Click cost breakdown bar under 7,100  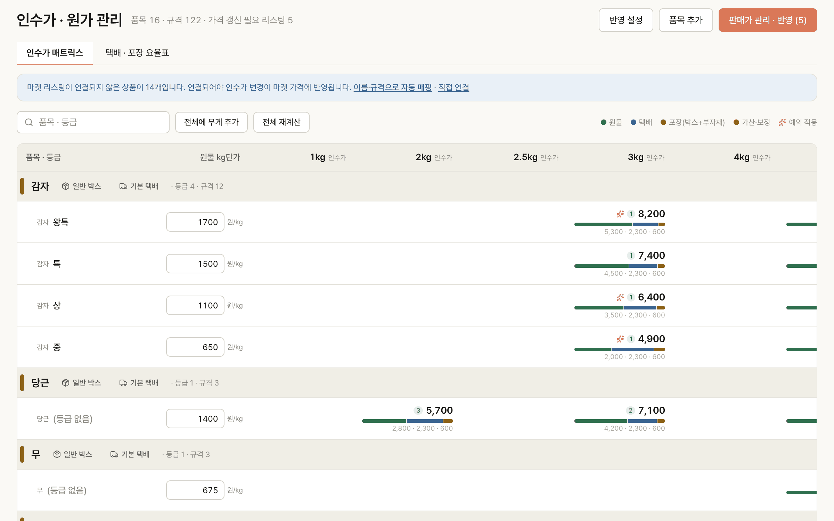pyautogui.click(x=620, y=421)
